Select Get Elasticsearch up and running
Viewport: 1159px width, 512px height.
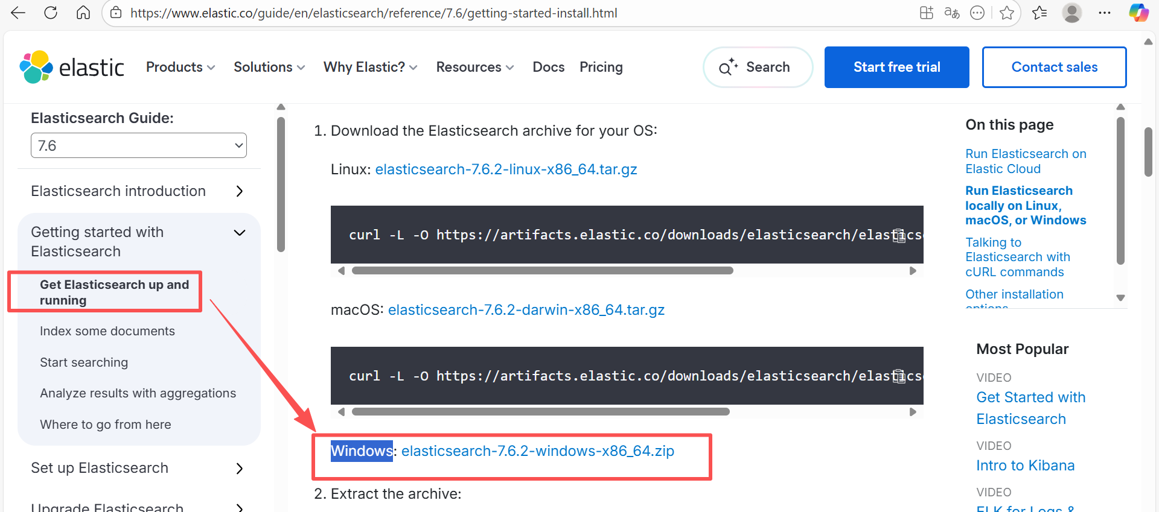[115, 292]
